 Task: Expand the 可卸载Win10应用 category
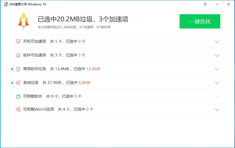(217, 109)
